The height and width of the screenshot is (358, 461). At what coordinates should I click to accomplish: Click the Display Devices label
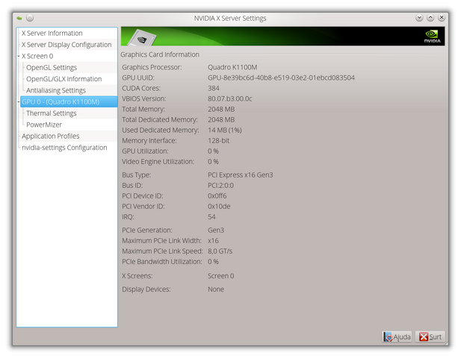146,289
